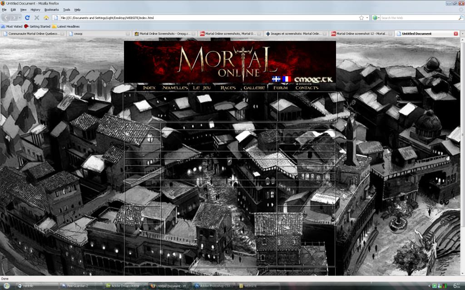Viewport: 465px width, 290px height.
Task: Open the Edit menu
Action: [13, 10]
